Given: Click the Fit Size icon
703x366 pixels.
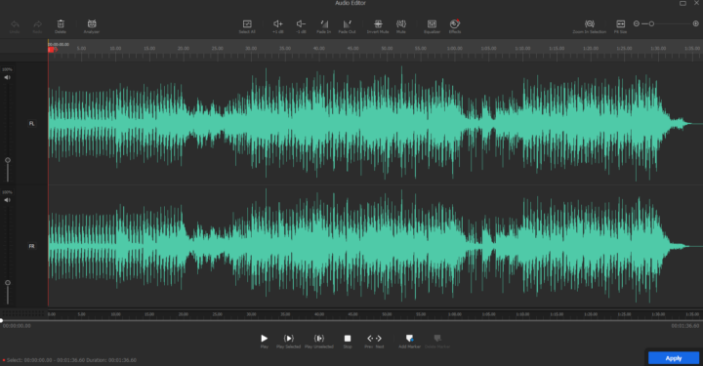Looking at the screenshot, I should (x=621, y=23).
